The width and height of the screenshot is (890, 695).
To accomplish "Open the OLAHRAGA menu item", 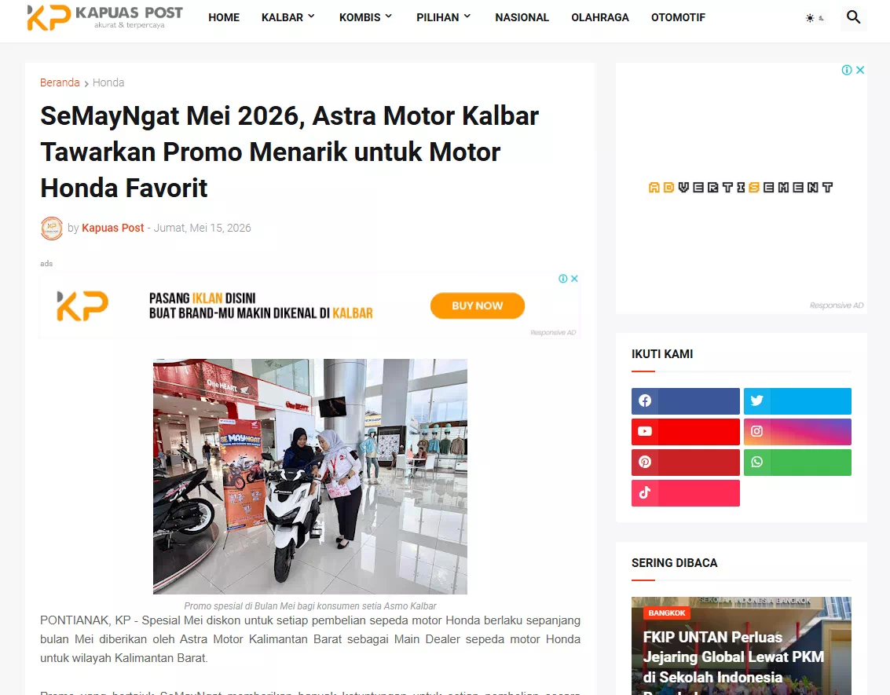I will [x=600, y=17].
